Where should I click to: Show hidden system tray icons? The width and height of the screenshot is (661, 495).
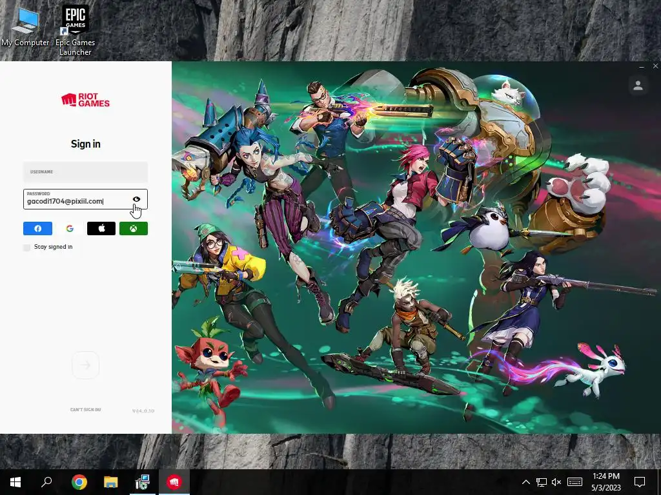(525, 482)
